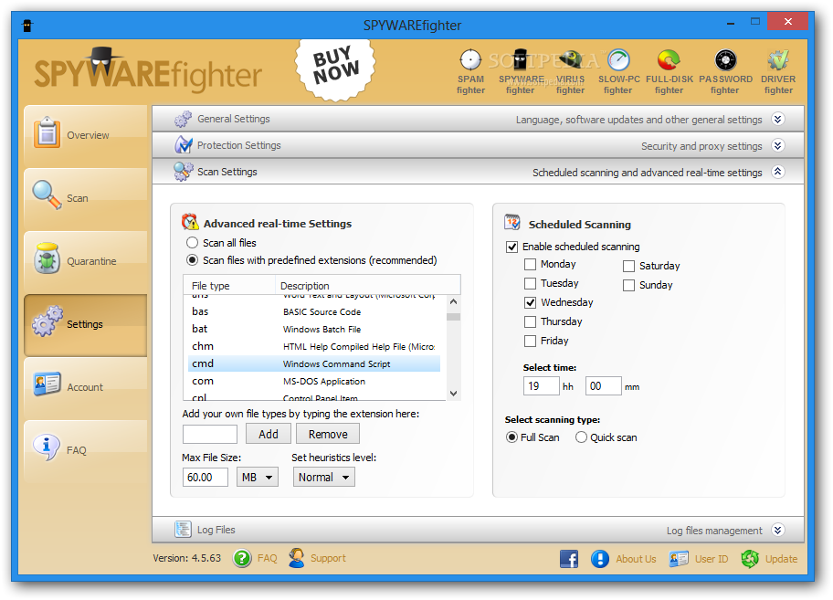The width and height of the screenshot is (833, 600).
Task: Go to the Scan tab
Action: click(86, 198)
